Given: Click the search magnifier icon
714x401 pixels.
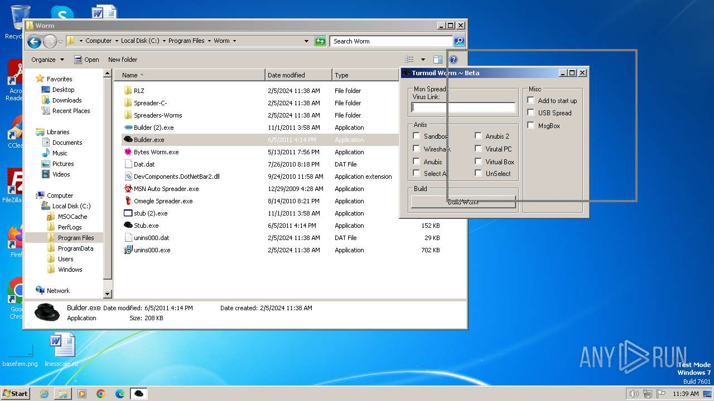Looking at the screenshot, I should click(459, 41).
